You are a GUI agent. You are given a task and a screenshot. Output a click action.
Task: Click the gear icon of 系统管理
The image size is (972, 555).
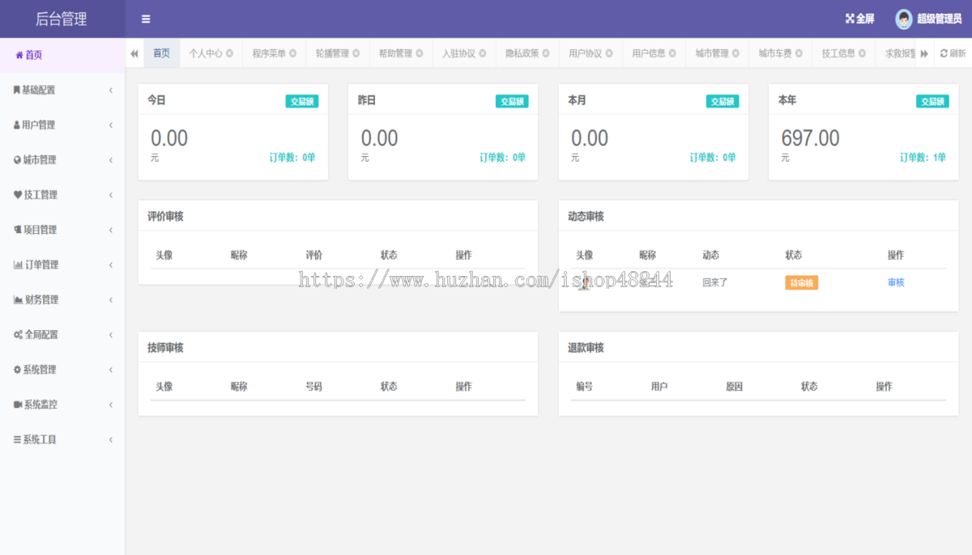pyautogui.click(x=17, y=370)
